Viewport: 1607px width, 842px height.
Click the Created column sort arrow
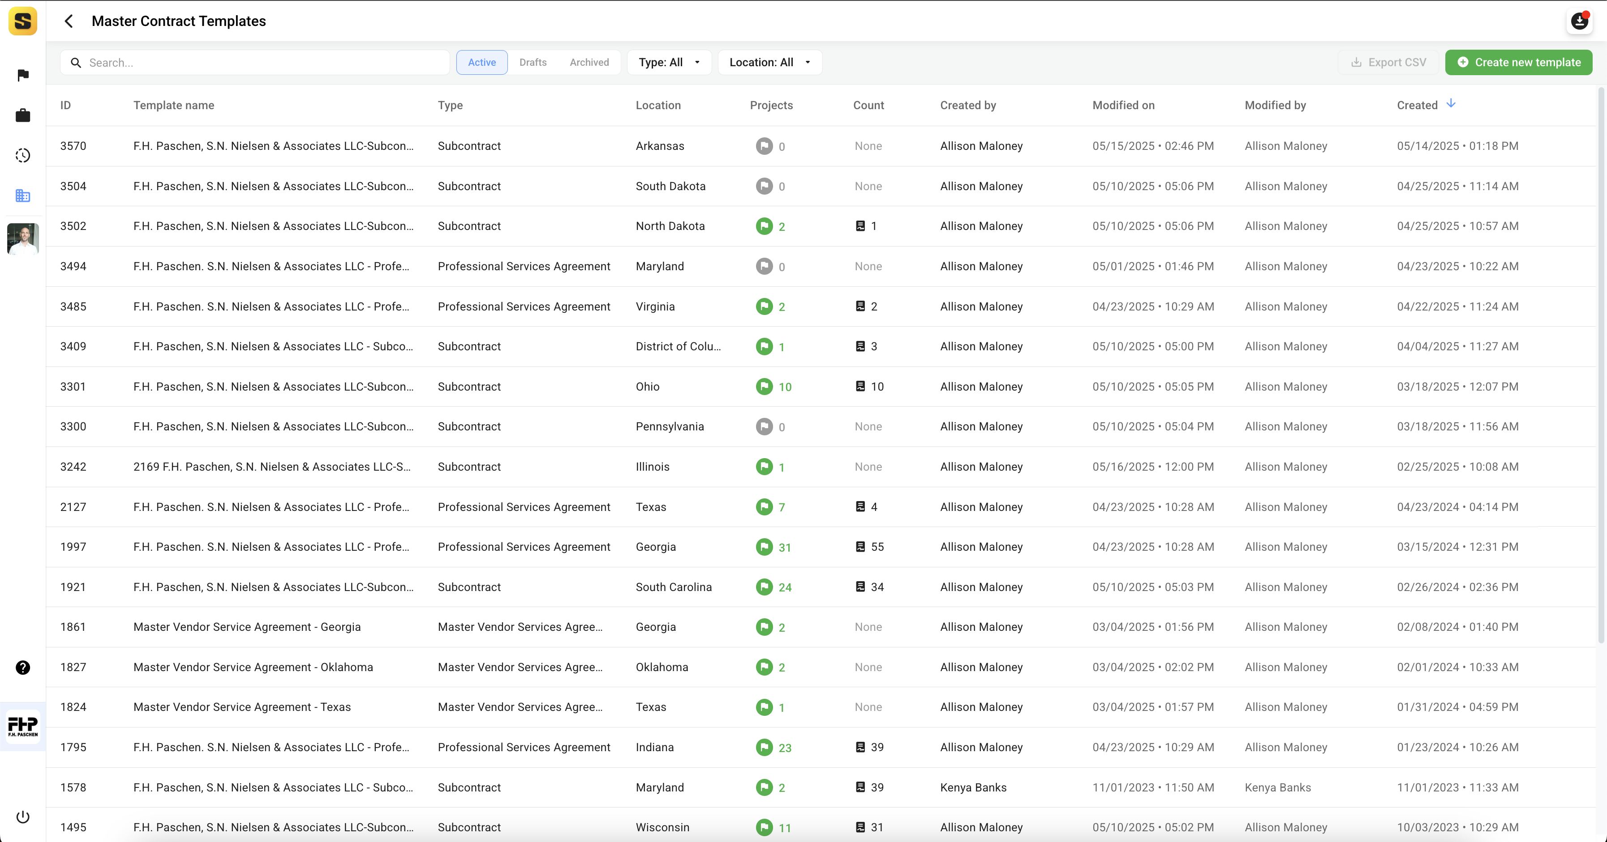click(1451, 103)
